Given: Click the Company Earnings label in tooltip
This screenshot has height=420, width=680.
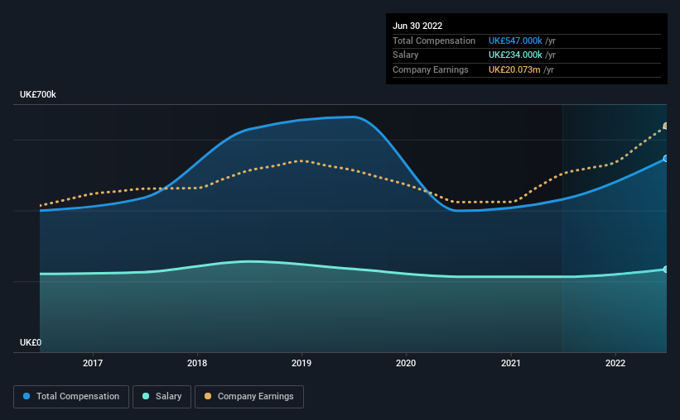Looking at the screenshot, I should [431, 69].
